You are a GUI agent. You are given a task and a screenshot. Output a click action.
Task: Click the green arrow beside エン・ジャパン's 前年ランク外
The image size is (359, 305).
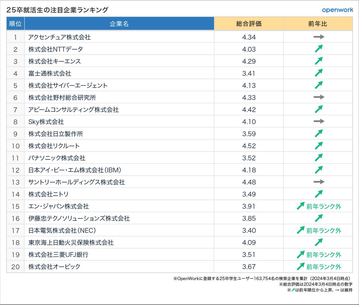300,206
